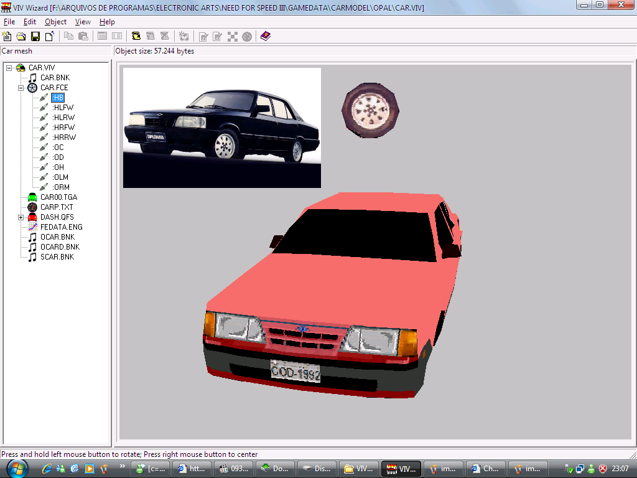Click the black car reference photo

222,128
